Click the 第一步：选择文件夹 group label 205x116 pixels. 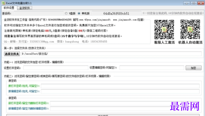coord(25,48)
